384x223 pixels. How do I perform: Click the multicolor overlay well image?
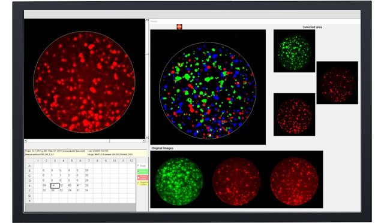click(208, 87)
